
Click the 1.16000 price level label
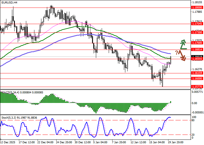[197, 79]
